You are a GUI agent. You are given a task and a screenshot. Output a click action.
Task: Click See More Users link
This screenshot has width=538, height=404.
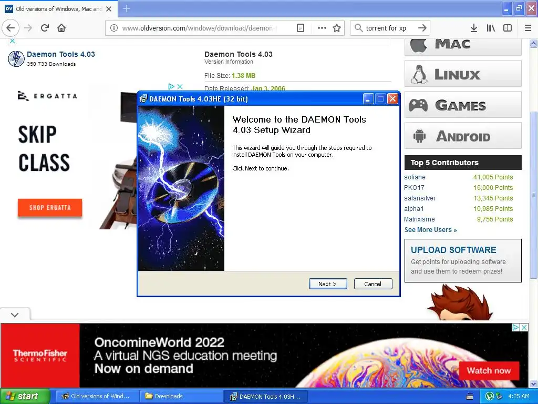pos(431,230)
